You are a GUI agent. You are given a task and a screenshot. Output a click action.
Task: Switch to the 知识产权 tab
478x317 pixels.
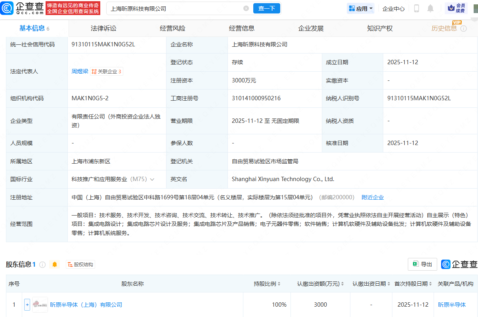[380, 29]
